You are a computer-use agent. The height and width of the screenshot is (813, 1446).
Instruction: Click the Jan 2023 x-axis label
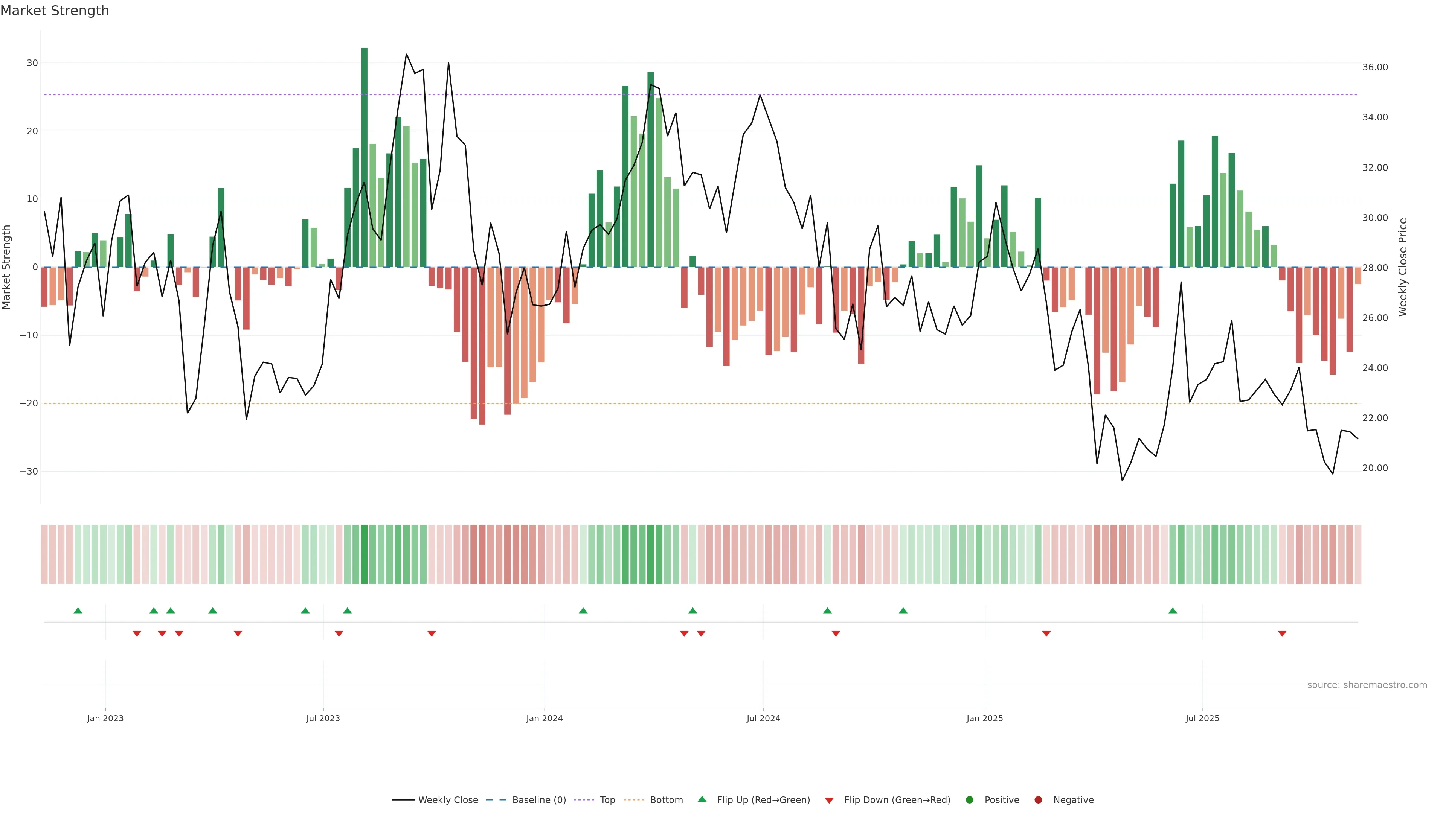click(105, 718)
